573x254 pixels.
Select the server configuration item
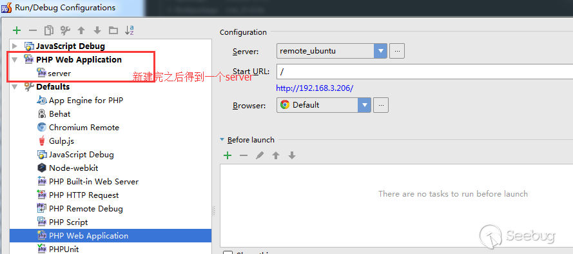54,73
